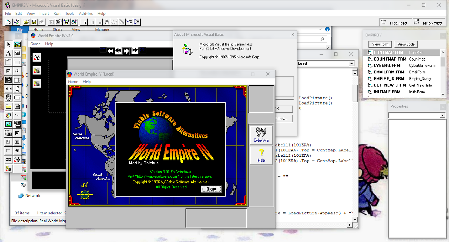Screen dimensions: 449x242
Task: Select the PictureBox tool in the toolbox
Action: [17, 45]
